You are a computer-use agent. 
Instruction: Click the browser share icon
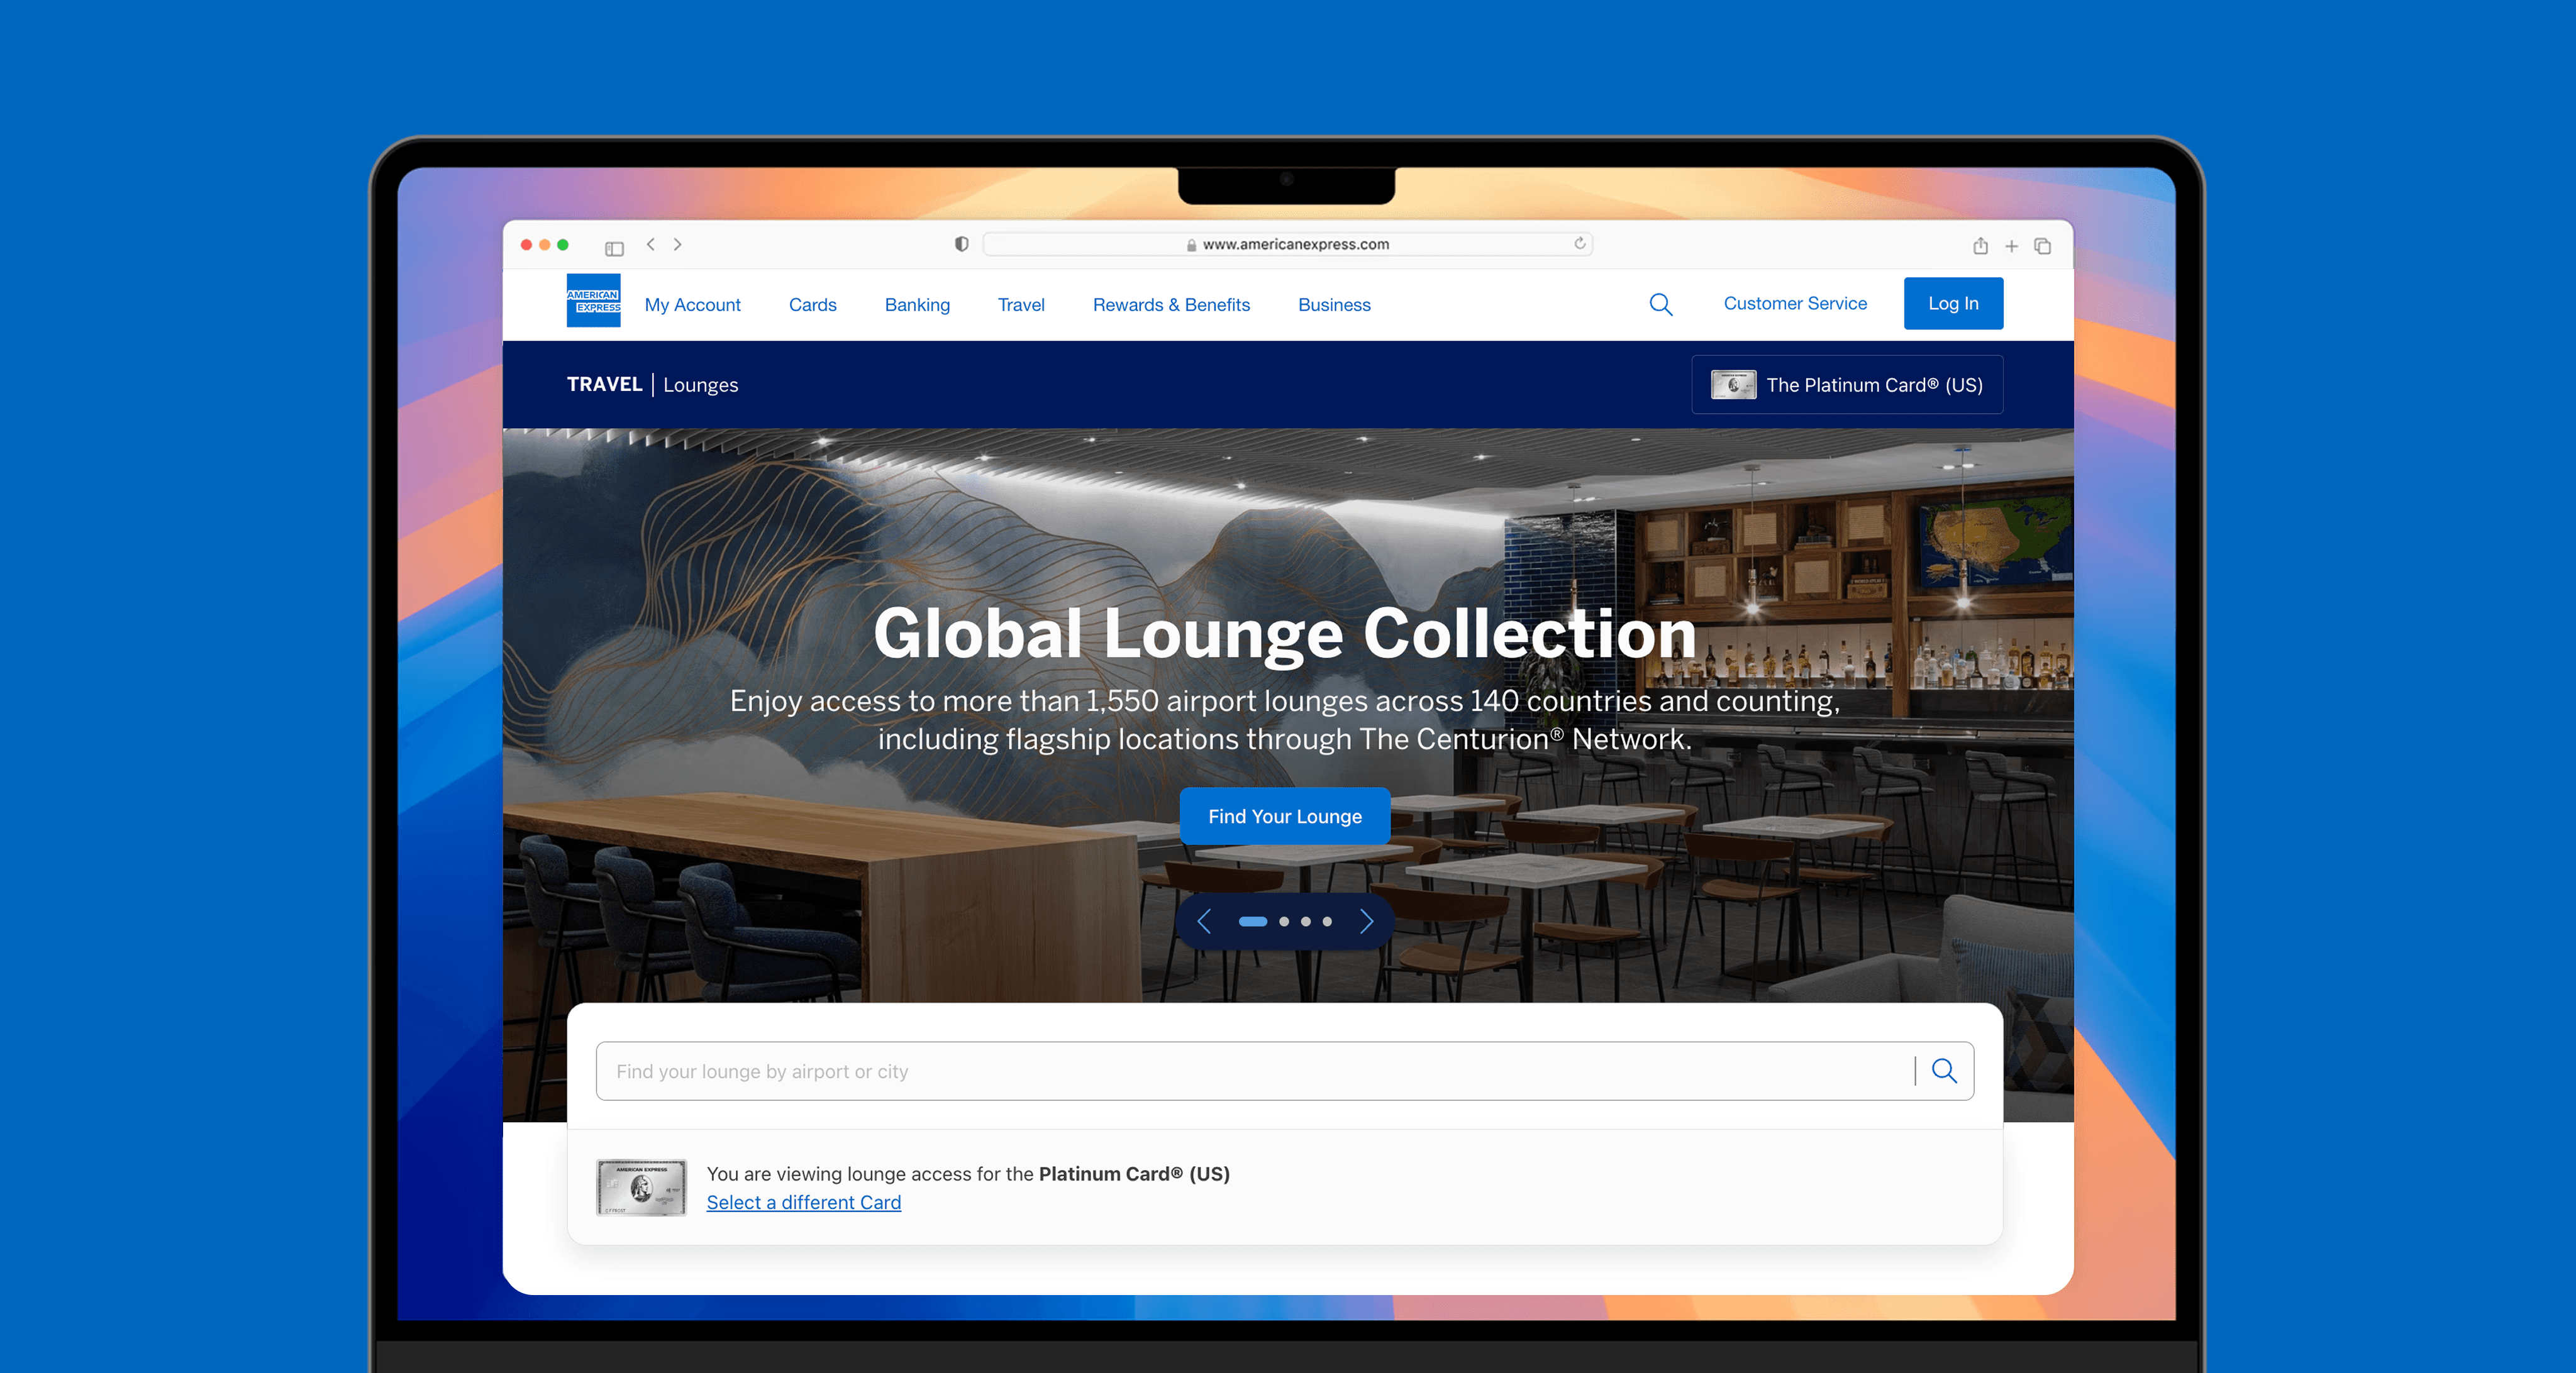[x=1980, y=246]
